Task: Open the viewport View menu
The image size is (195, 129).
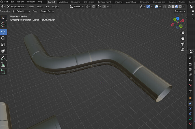Action: point(31,6)
